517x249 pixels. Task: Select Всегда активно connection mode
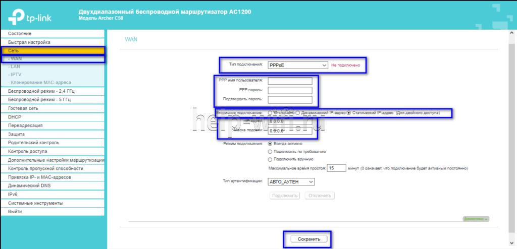pos(270,144)
